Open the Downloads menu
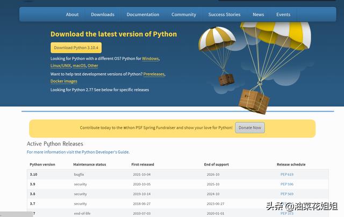Screen dimensions: 344x217 click(103, 15)
